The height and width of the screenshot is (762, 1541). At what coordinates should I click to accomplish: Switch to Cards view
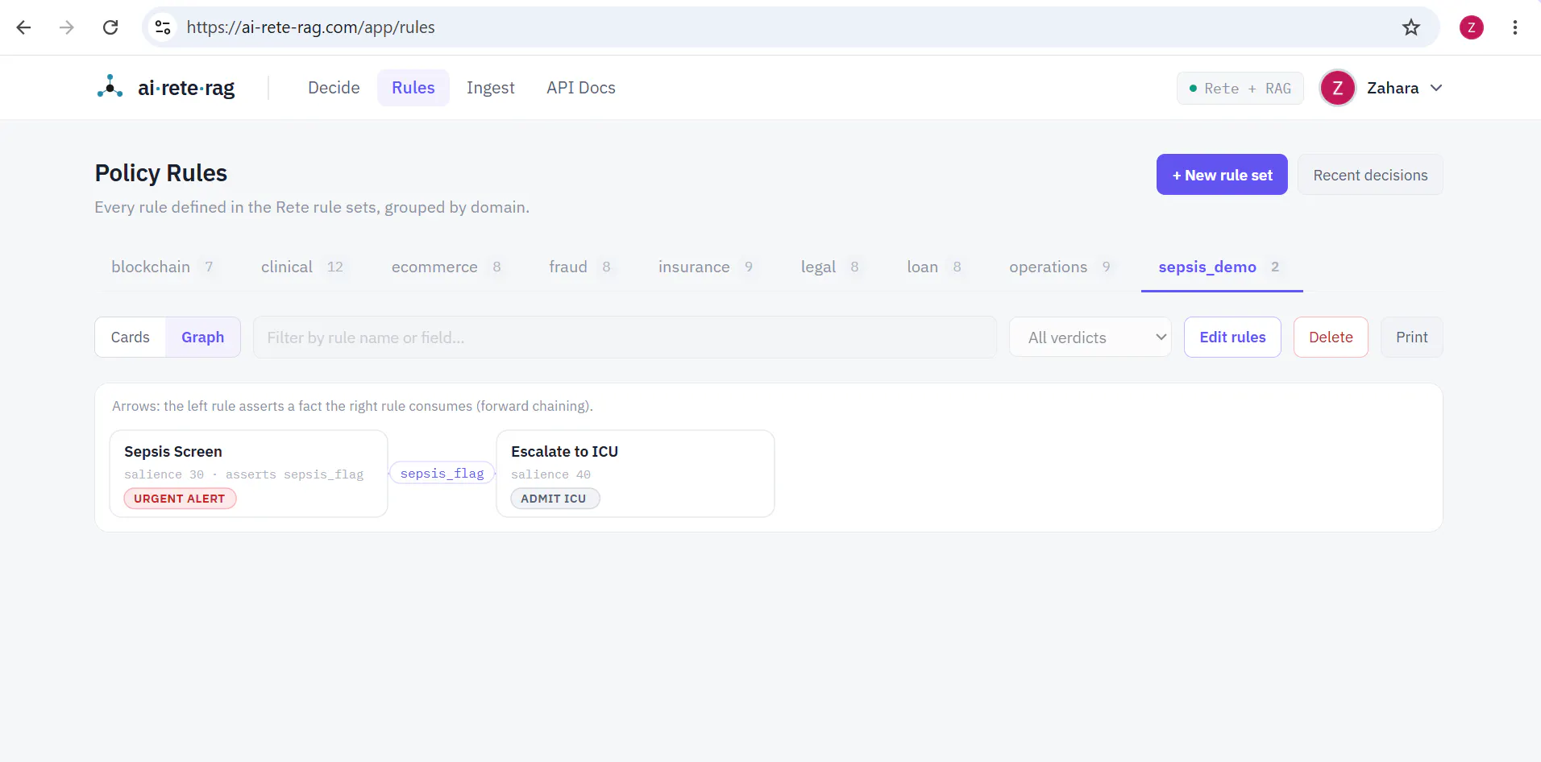coord(131,338)
